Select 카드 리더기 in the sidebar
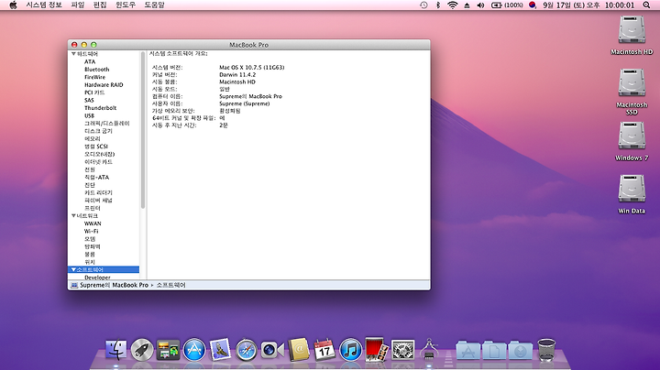The height and width of the screenshot is (370, 660). 98,192
